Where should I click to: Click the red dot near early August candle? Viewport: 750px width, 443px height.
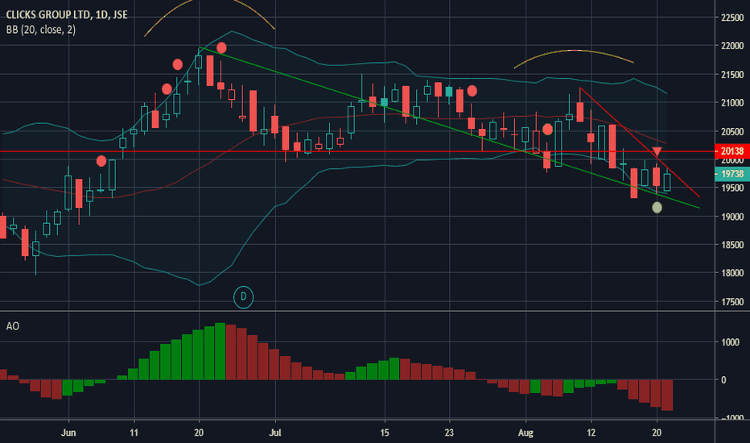(x=548, y=129)
